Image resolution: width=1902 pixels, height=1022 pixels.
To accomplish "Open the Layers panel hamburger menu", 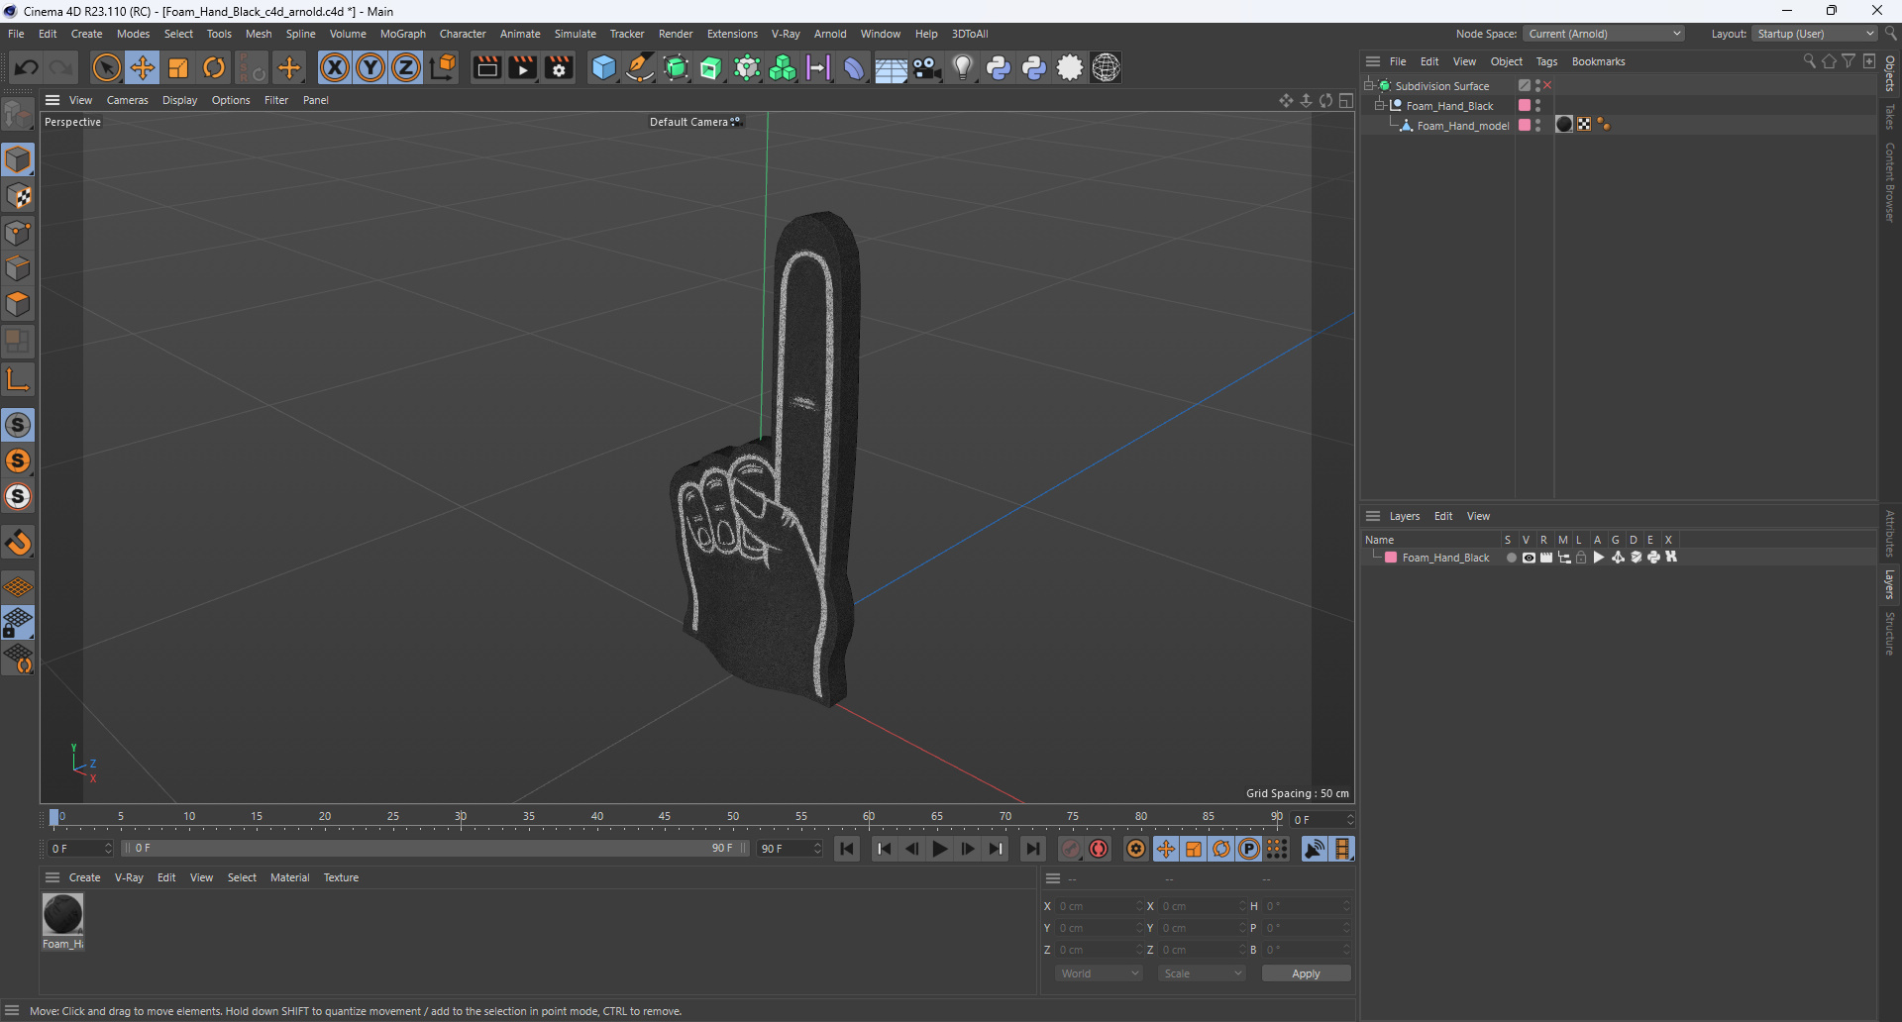I will click(x=1373, y=516).
